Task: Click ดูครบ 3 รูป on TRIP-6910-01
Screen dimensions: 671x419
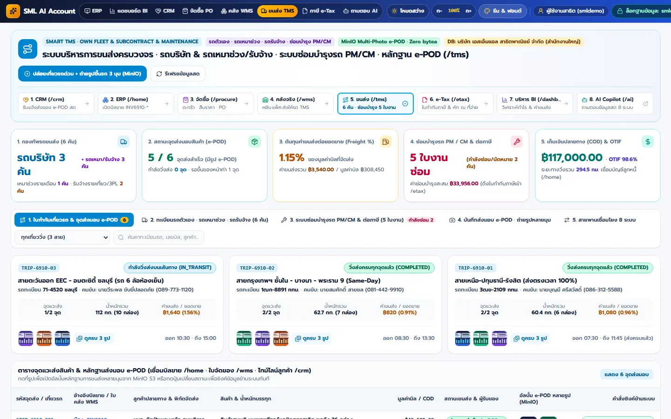Action: (530, 338)
